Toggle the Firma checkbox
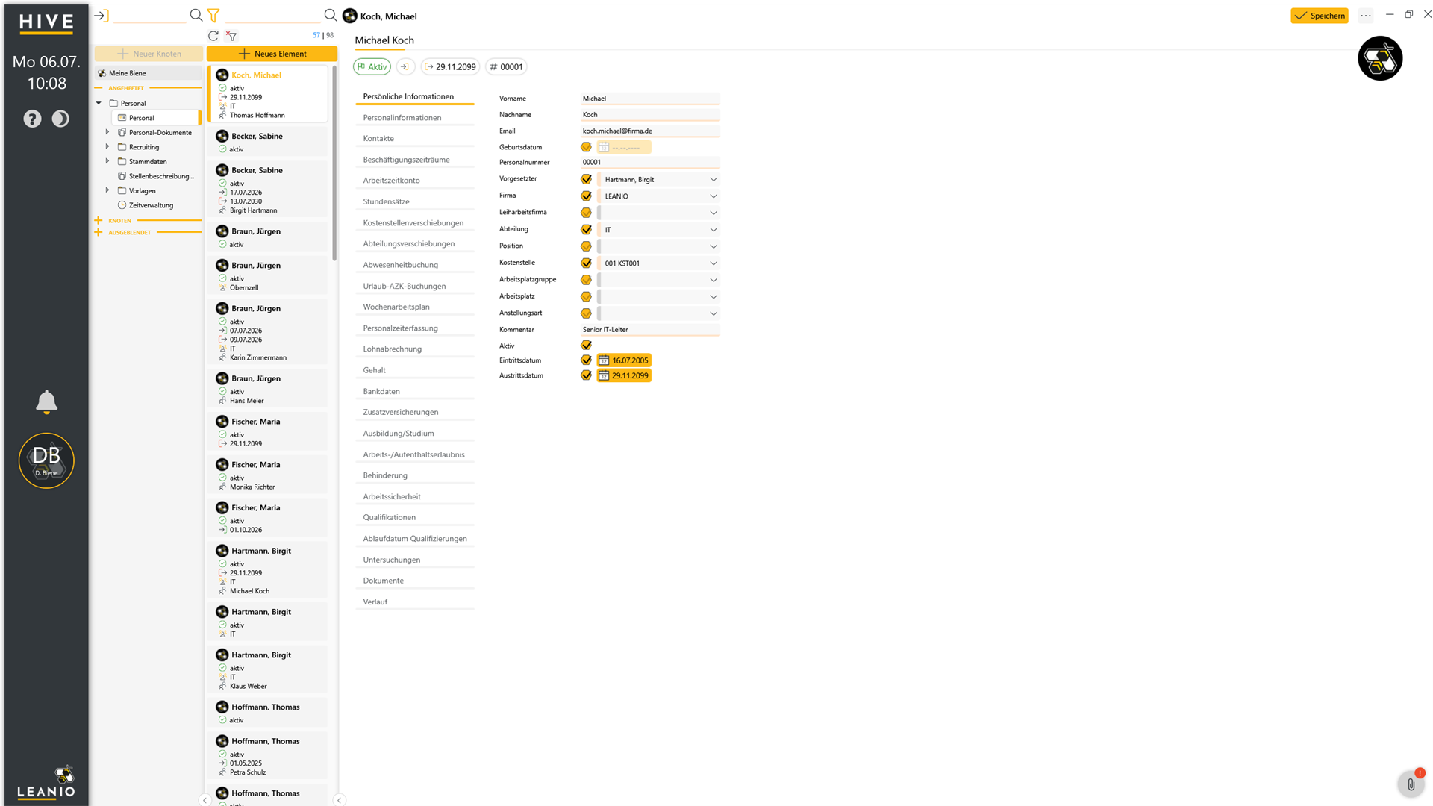Image resolution: width=1433 pixels, height=806 pixels. point(586,196)
